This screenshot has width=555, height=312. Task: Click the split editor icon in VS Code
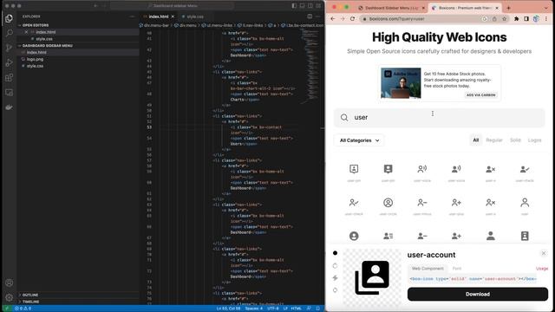(310, 16)
